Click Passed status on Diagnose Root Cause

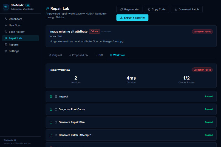209,109
